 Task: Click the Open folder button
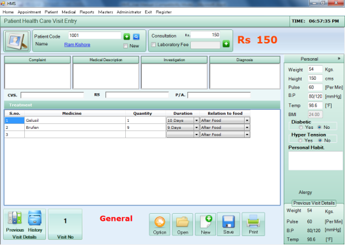point(183,225)
